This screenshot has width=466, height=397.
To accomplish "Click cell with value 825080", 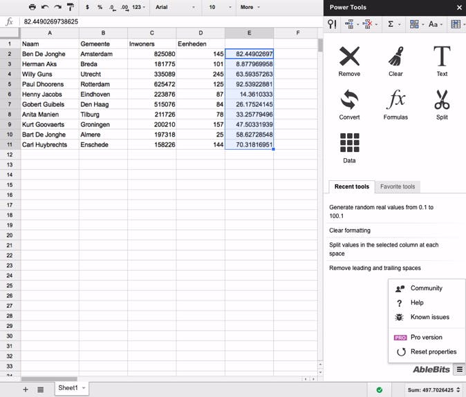I will click(152, 54).
